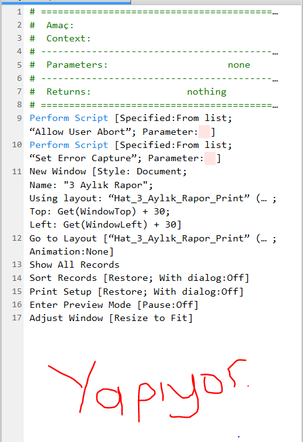Click the Animation:None option text
Image resolution: width=303 pixels, height=442 pixels.
tap(72, 251)
